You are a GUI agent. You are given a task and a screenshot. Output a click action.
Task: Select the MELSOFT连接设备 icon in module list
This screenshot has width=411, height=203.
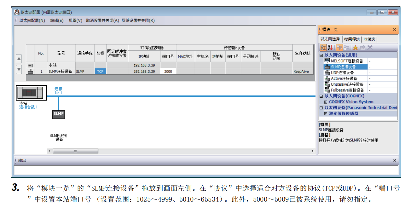pyautogui.click(x=327, y=61)
